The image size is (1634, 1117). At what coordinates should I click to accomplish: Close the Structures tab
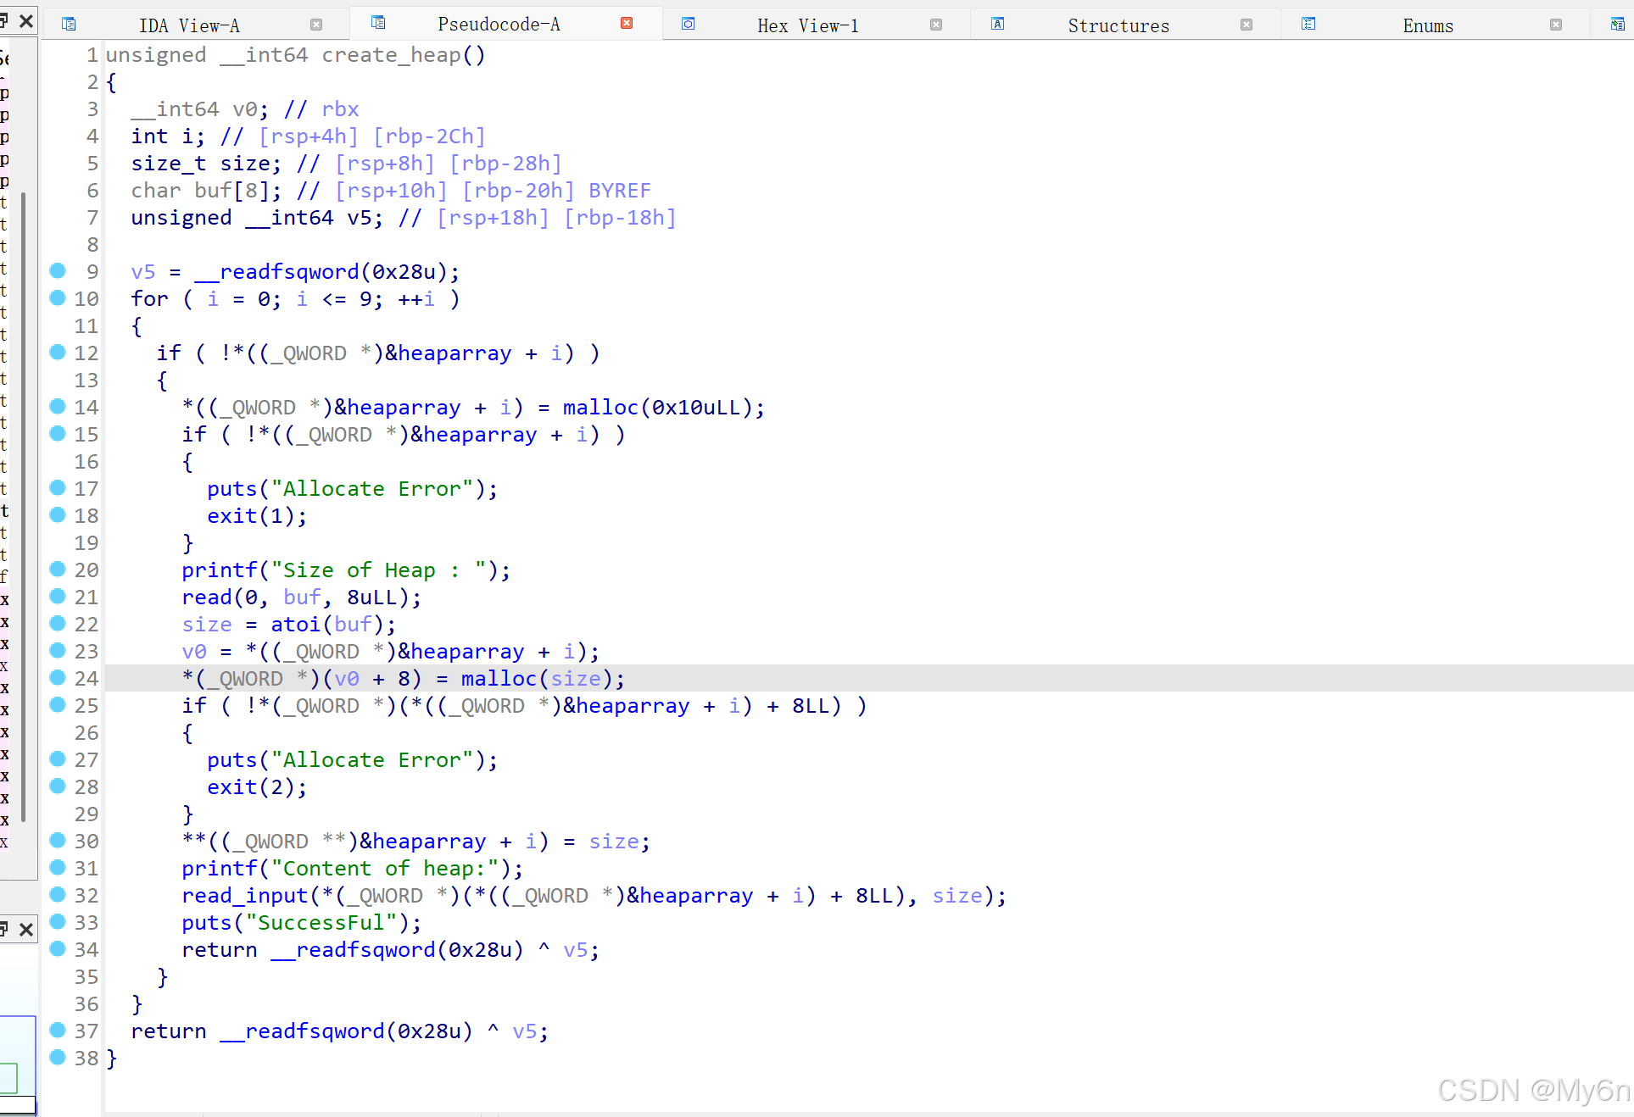[x=1246, y=25]
